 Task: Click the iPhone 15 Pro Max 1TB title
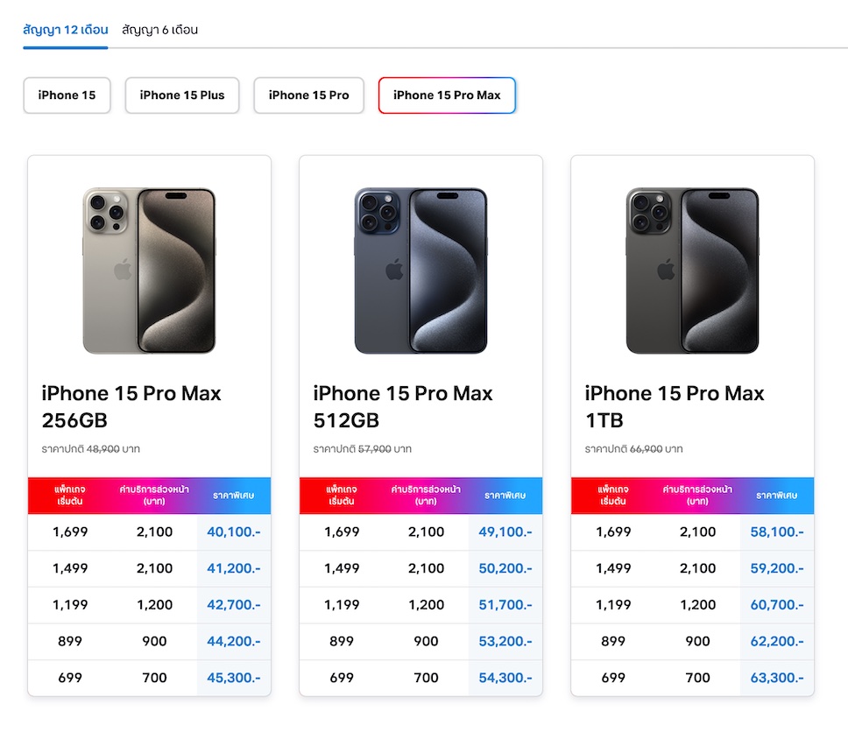pyautogui.click(x=675, y=407)
